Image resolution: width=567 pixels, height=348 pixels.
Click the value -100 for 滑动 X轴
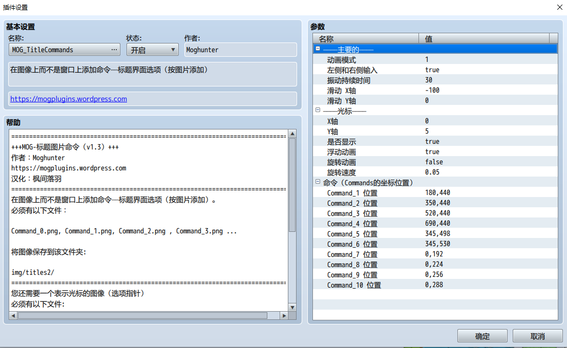pos(432,91)
